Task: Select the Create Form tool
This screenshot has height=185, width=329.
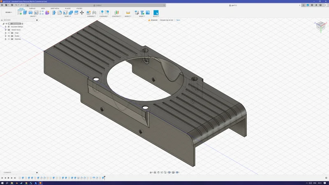Action: click(47, 13)
